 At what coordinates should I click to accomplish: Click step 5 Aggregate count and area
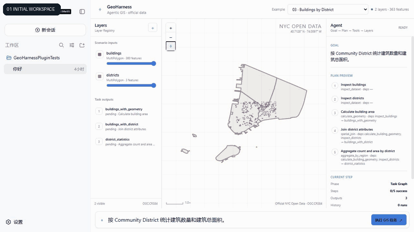369,157
